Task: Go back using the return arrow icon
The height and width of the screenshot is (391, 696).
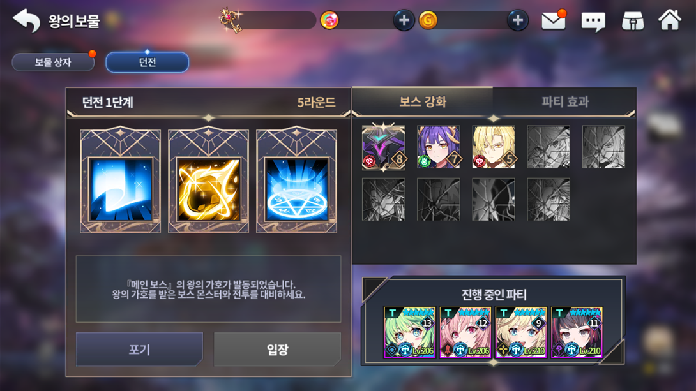Action: pyautogui.click(x=26, y=20)
